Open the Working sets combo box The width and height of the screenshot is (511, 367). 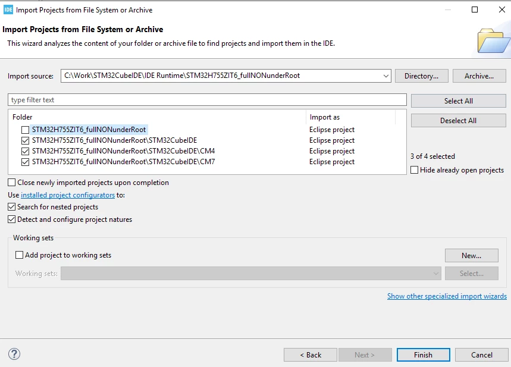click(x=250, y=274)
